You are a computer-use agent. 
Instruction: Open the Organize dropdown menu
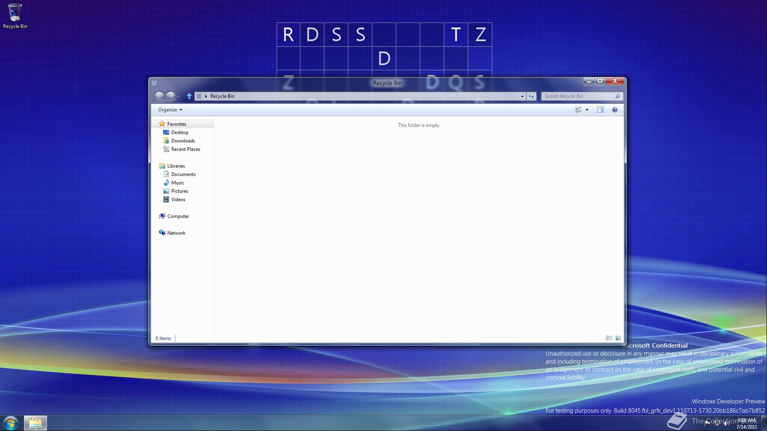pyautogui.click(x=170, y=110)
